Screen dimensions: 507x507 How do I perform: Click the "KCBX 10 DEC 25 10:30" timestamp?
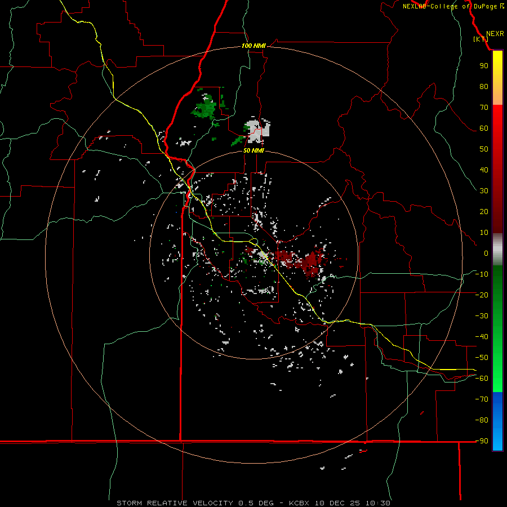pyautogui.click(x=340, y=503)
